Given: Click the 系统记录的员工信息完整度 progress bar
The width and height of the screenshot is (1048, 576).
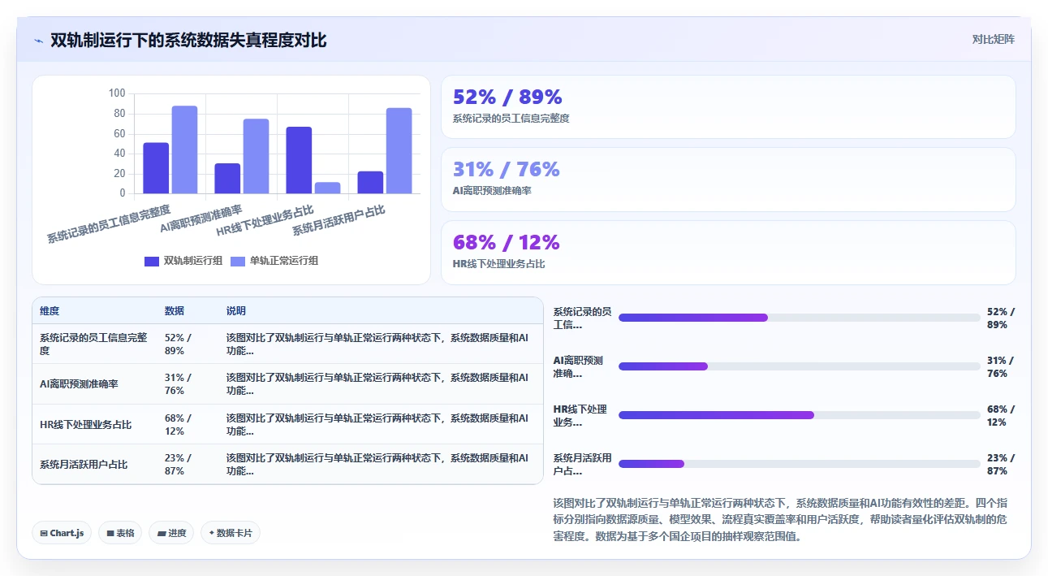Looking at the screenshot, I should pyautogui.click(x=799, y=318).
